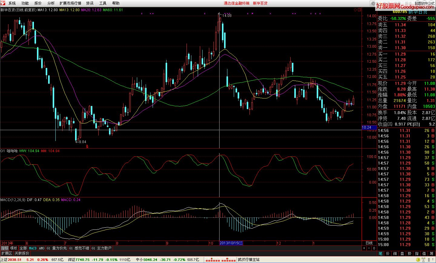Switch the sub-chart to the AMO indicator
Screen dimensions: 436x263
[42, 248]
